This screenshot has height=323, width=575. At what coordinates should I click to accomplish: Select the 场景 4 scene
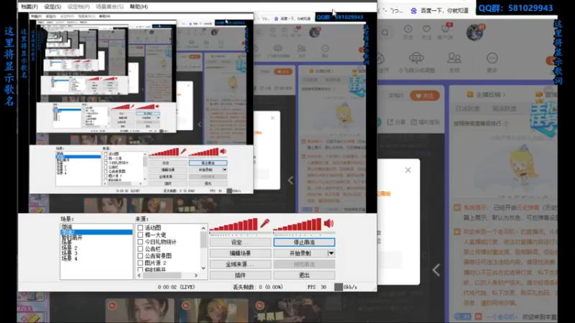pos(69,258)
